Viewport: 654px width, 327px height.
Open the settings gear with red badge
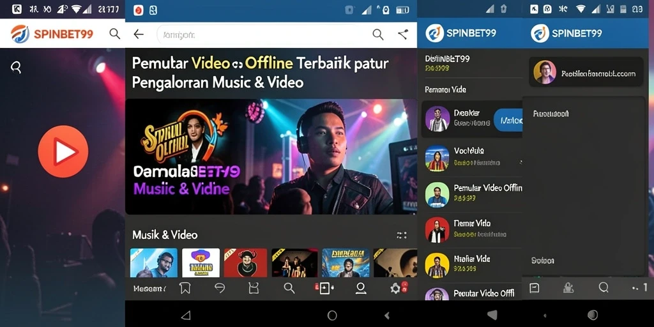point(398,288)
